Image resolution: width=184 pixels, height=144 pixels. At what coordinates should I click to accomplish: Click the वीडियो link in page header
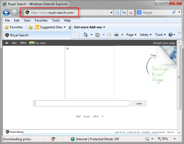tap(23, 43)
